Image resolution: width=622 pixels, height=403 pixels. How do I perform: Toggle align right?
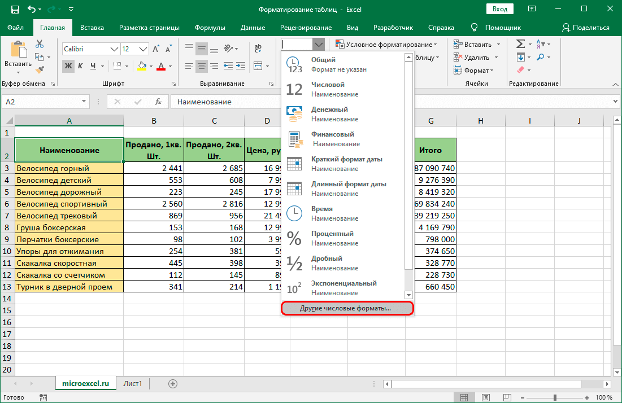tap(214, 66)
